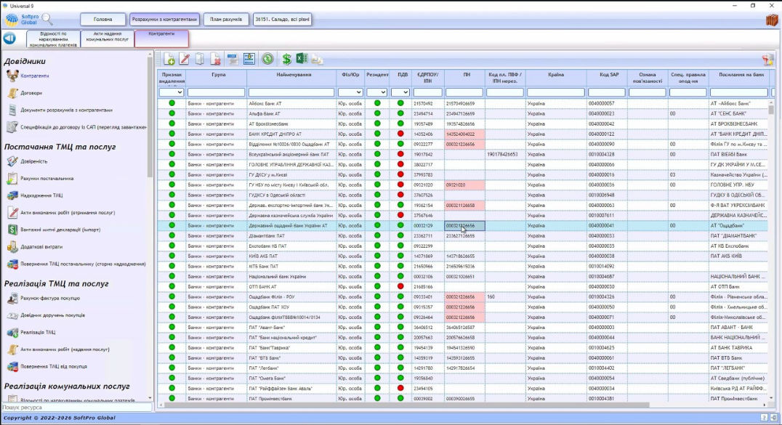Select the Відомості по нарахуванням tab
Image resolution: width=782 pixels, height=425 pixels.
pyautogui.click(x=53, y=39)
